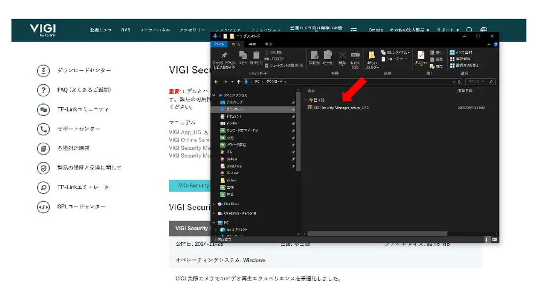The height and width of the screenshot is (307, 533).
Task: Click the Edit command in ribbon
Action: point(437,59)
